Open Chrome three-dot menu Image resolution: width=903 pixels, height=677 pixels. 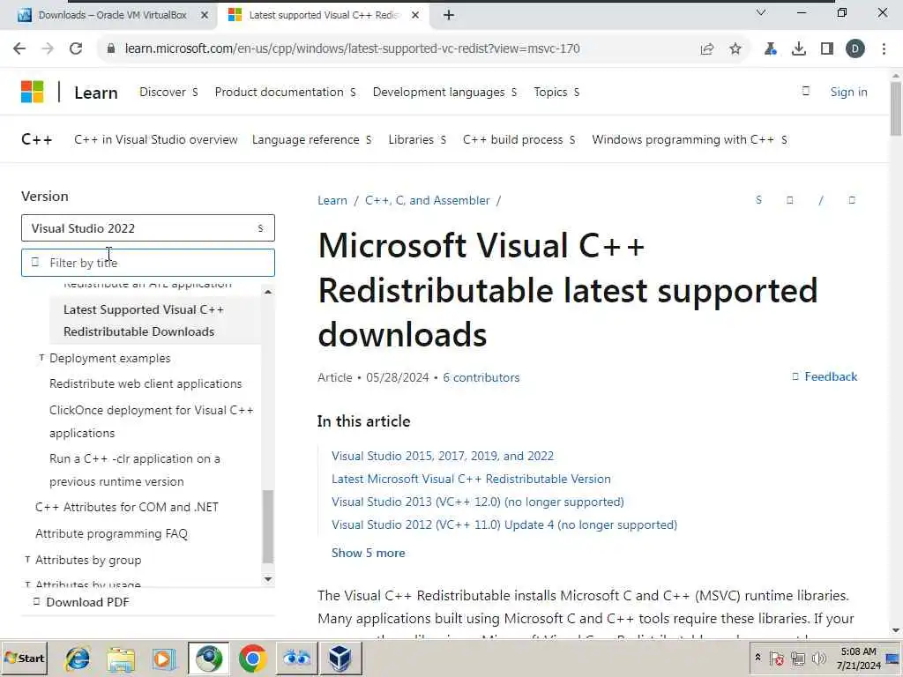pyautogui.click(x=884, y=49)
